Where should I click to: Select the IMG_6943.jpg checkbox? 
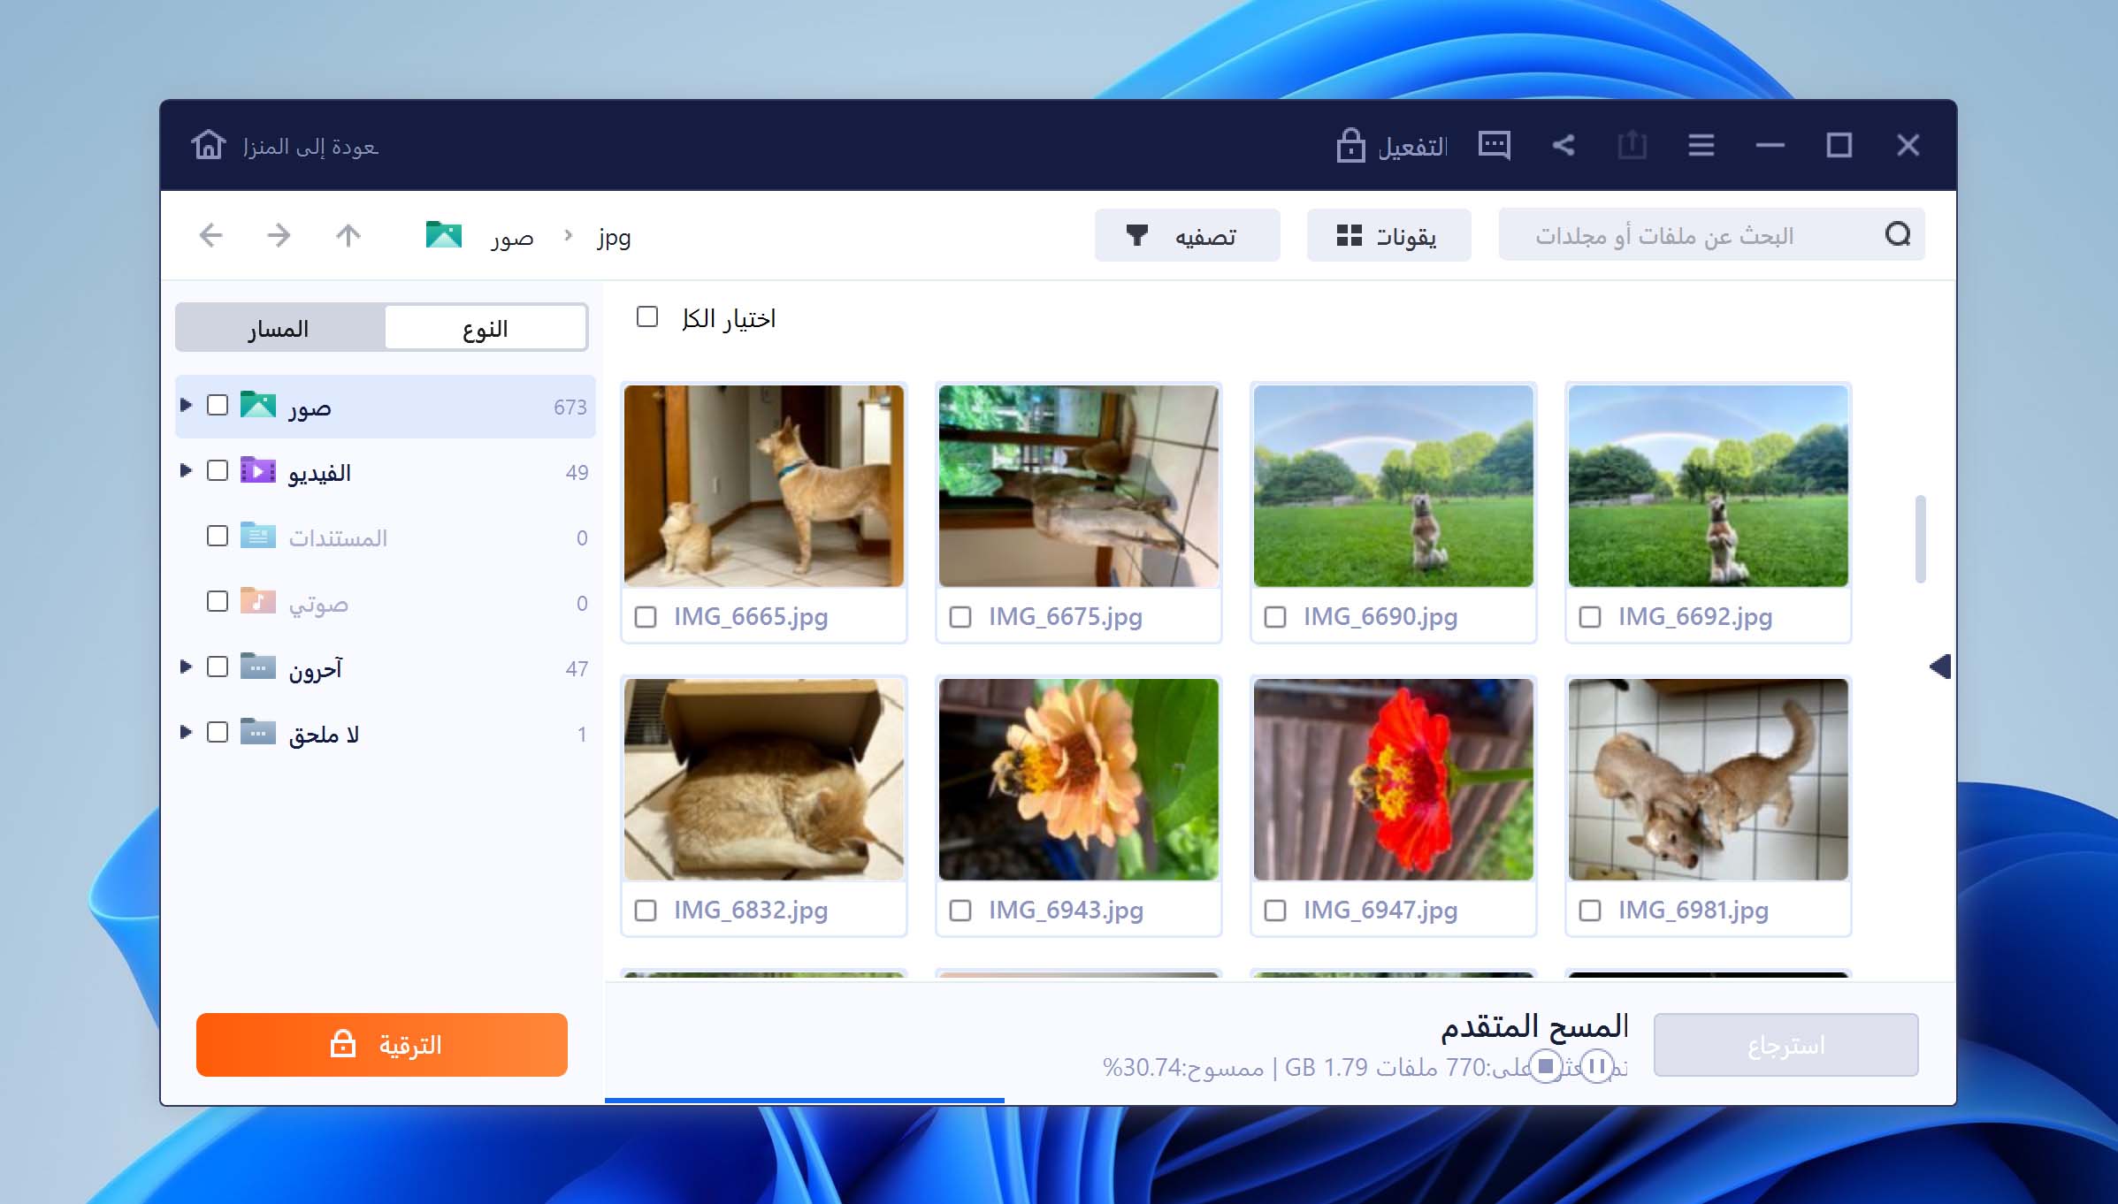(960, 911)
